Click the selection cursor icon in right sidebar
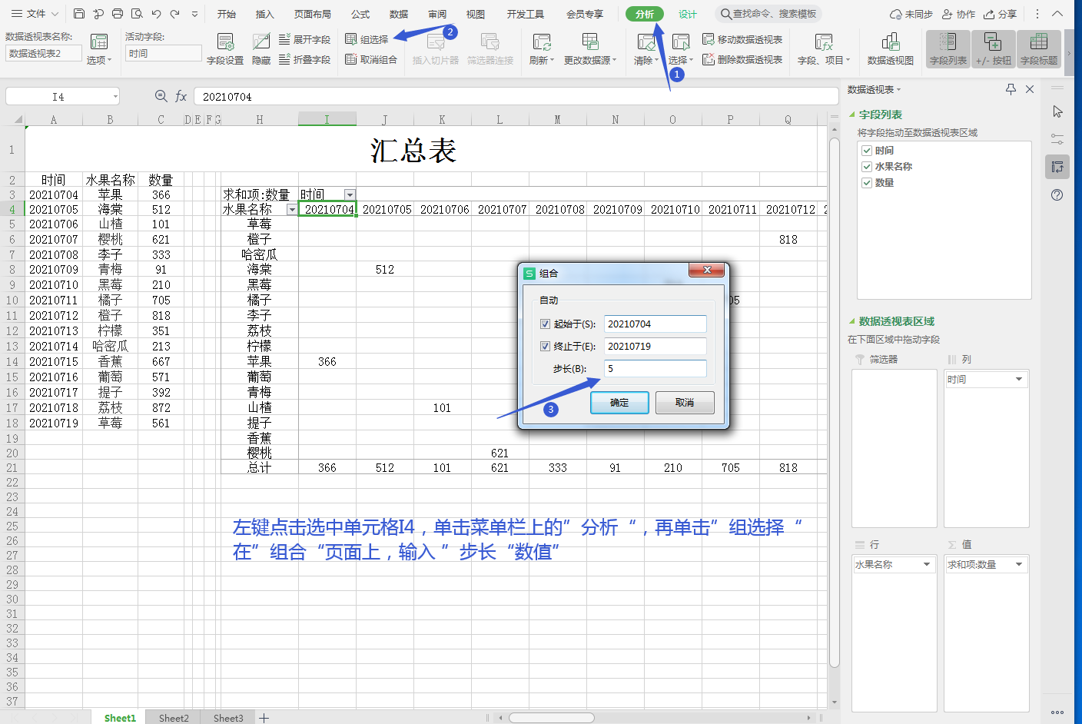The image size is (1082, 724). pyautogui.click(x=1057, y=111)
